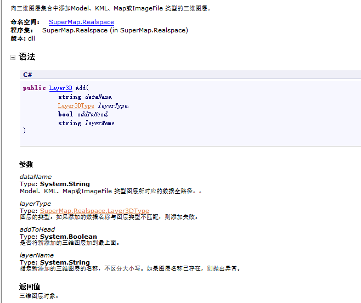Screen dimensions: 361x303
Task: Open the SuperMap.Realspace.Layer3DType parameter type link
Action: pyautogui.click(x=94, y=211)
